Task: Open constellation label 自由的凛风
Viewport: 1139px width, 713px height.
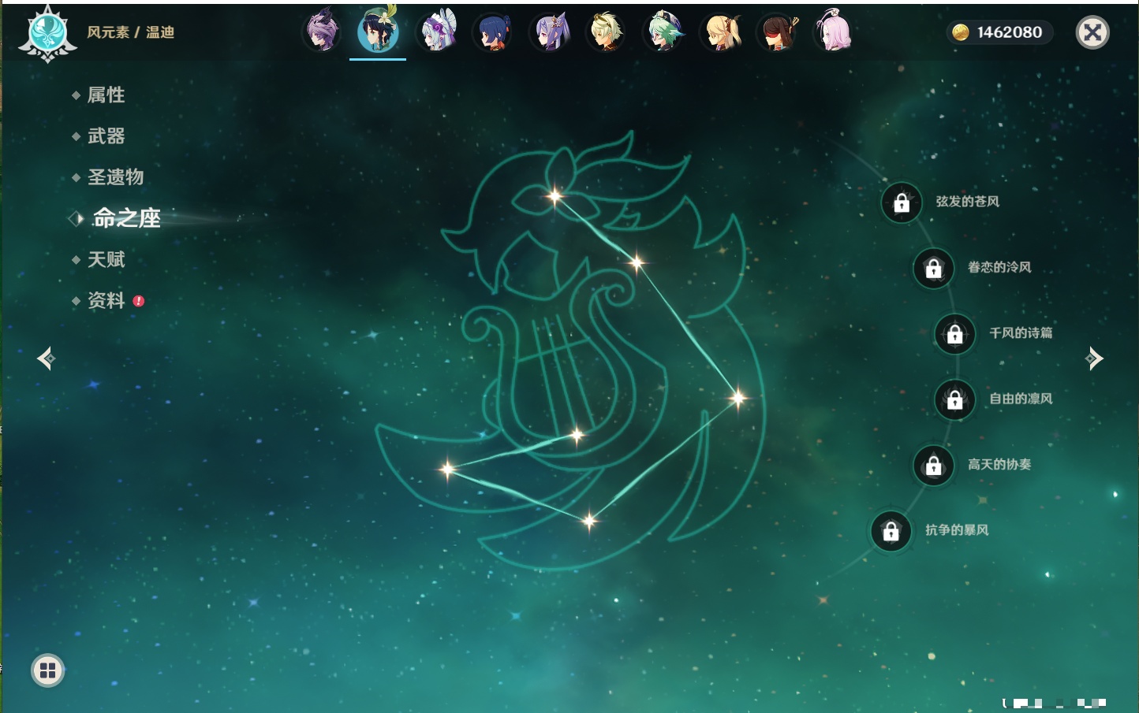Action: [1021, 399]
